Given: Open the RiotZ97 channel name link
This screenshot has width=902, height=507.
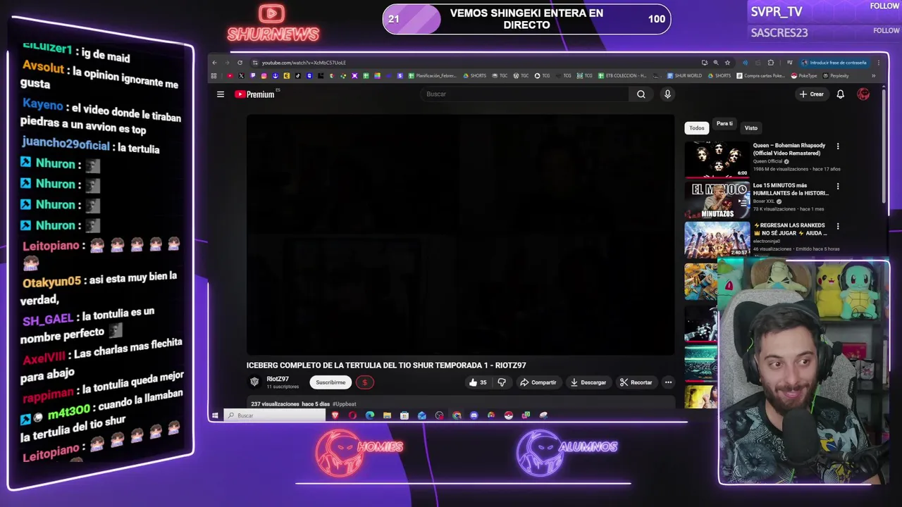Looking at the screenshot, I should tap(278, 379).
